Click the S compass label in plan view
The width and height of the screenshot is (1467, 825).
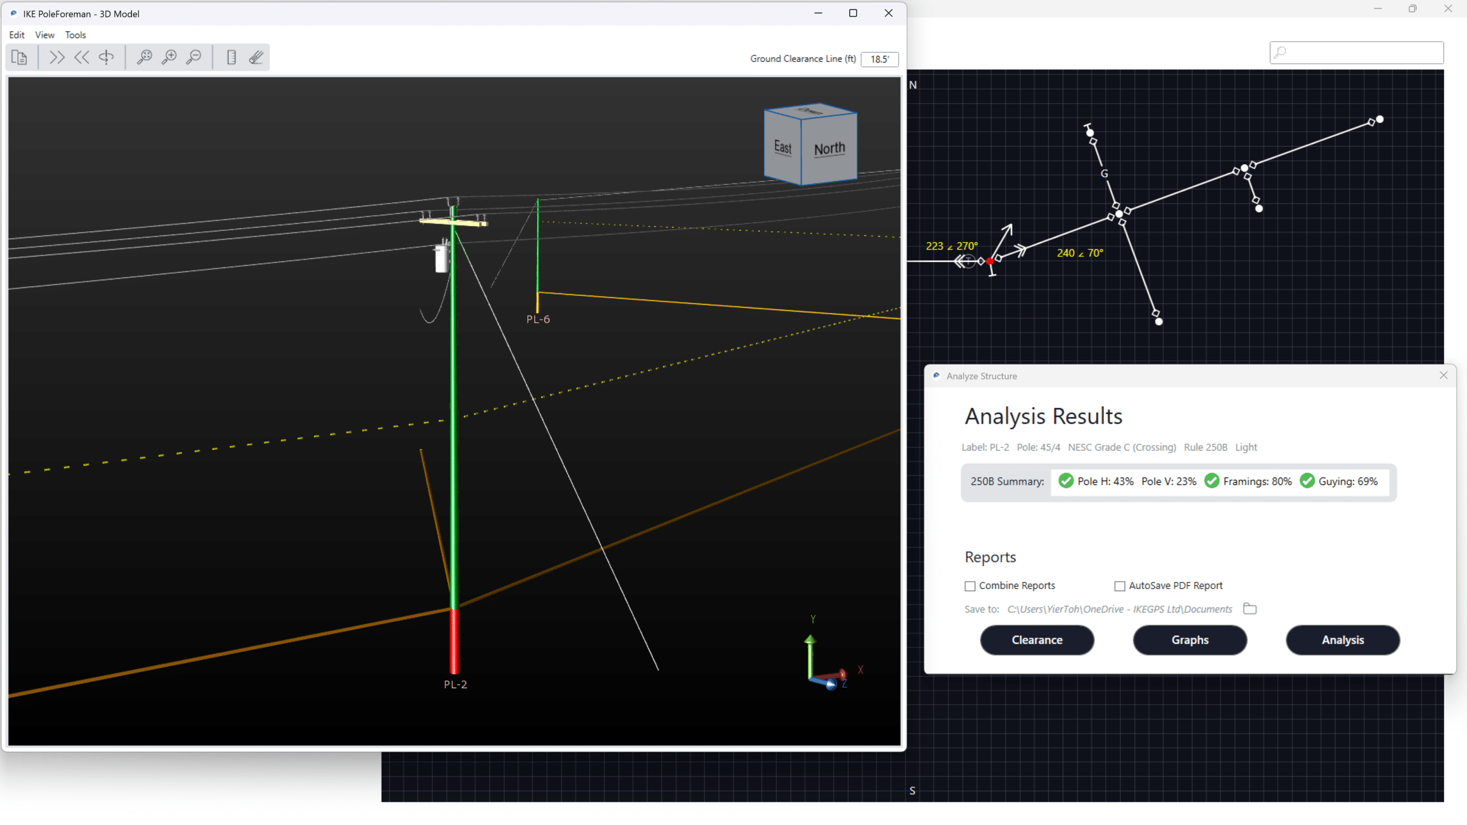pos(912,791)
